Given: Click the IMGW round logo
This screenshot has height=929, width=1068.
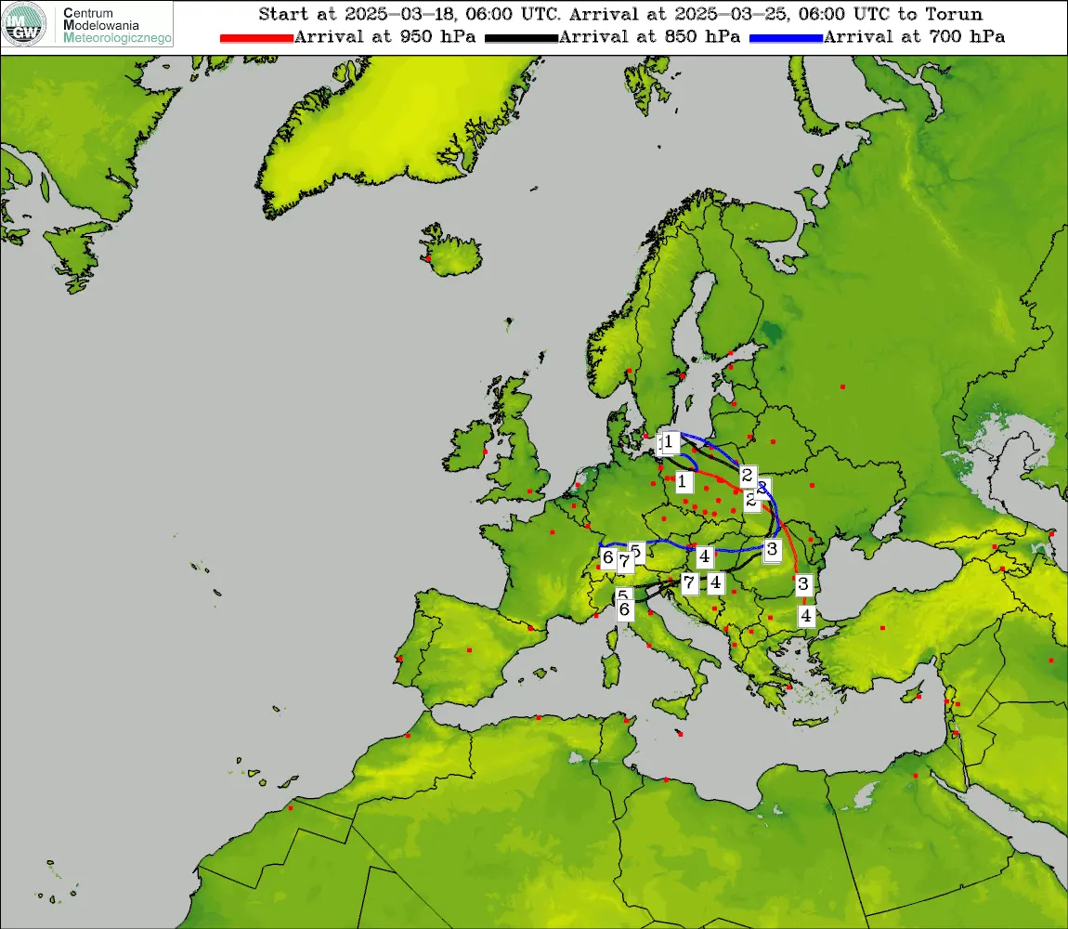Looking at the screenshot, I should click(x=24, y=24).
